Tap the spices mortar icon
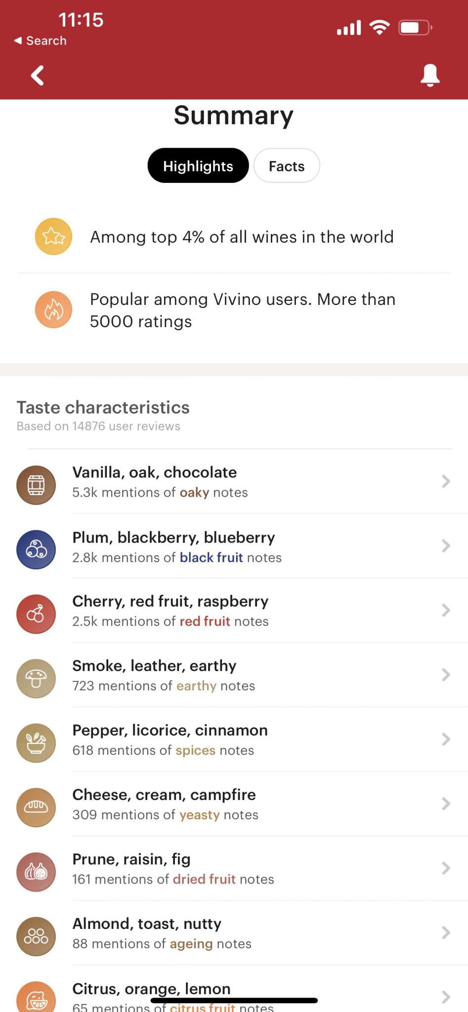 point(36,743)
